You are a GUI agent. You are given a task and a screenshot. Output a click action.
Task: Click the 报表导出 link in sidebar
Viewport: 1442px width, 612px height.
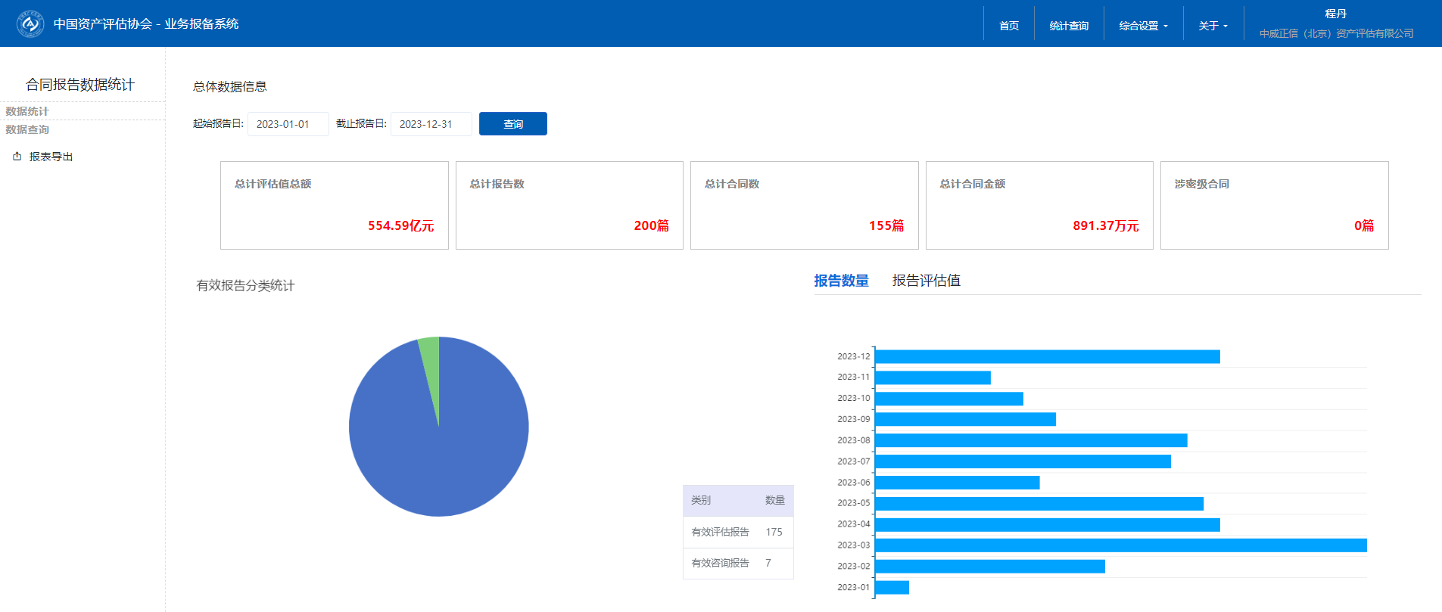51,157
